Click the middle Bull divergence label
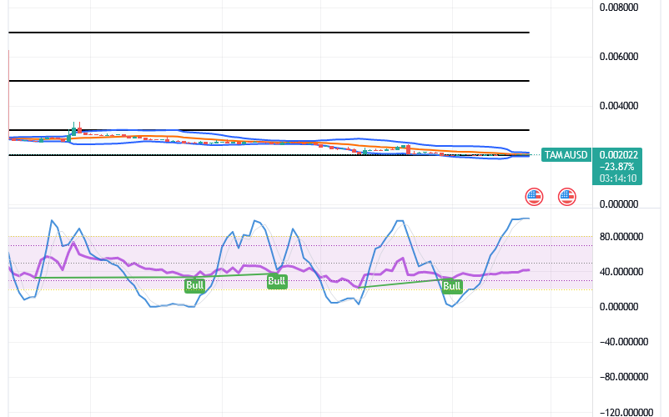Viewport: 669px width, 417px height. (276, 281)
